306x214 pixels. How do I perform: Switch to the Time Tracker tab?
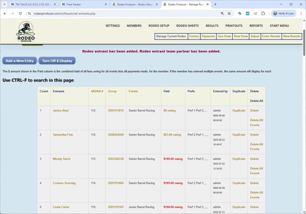[x=84, y=4]
